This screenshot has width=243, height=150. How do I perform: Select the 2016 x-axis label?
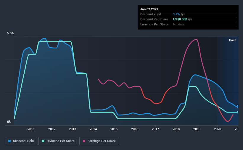click(135, 129)
